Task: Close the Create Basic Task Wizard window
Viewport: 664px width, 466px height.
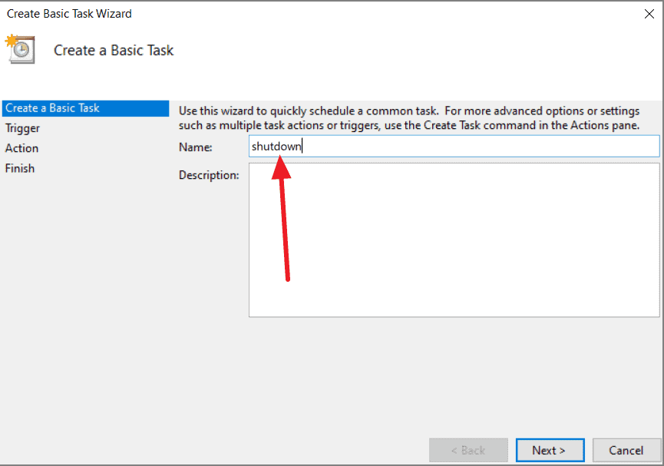Action: click(x=649, y=14)
